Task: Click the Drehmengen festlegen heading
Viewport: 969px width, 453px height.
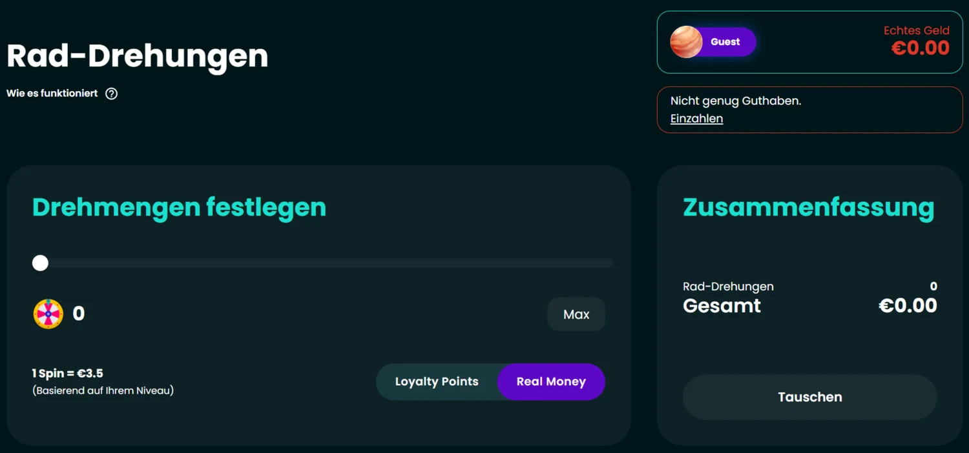Action: pyautogui.click(x=179, y=208)
